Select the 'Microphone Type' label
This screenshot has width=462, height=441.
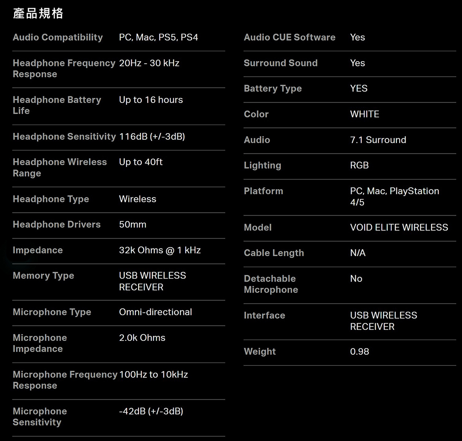click(x=52, y=312)
